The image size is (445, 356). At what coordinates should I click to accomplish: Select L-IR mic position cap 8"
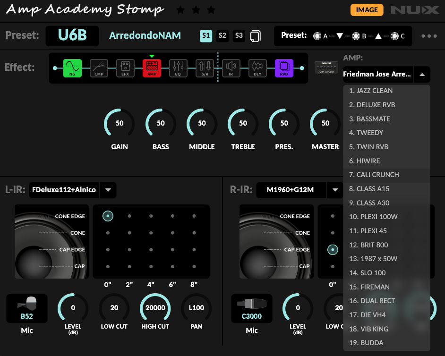tap(194, 267)
